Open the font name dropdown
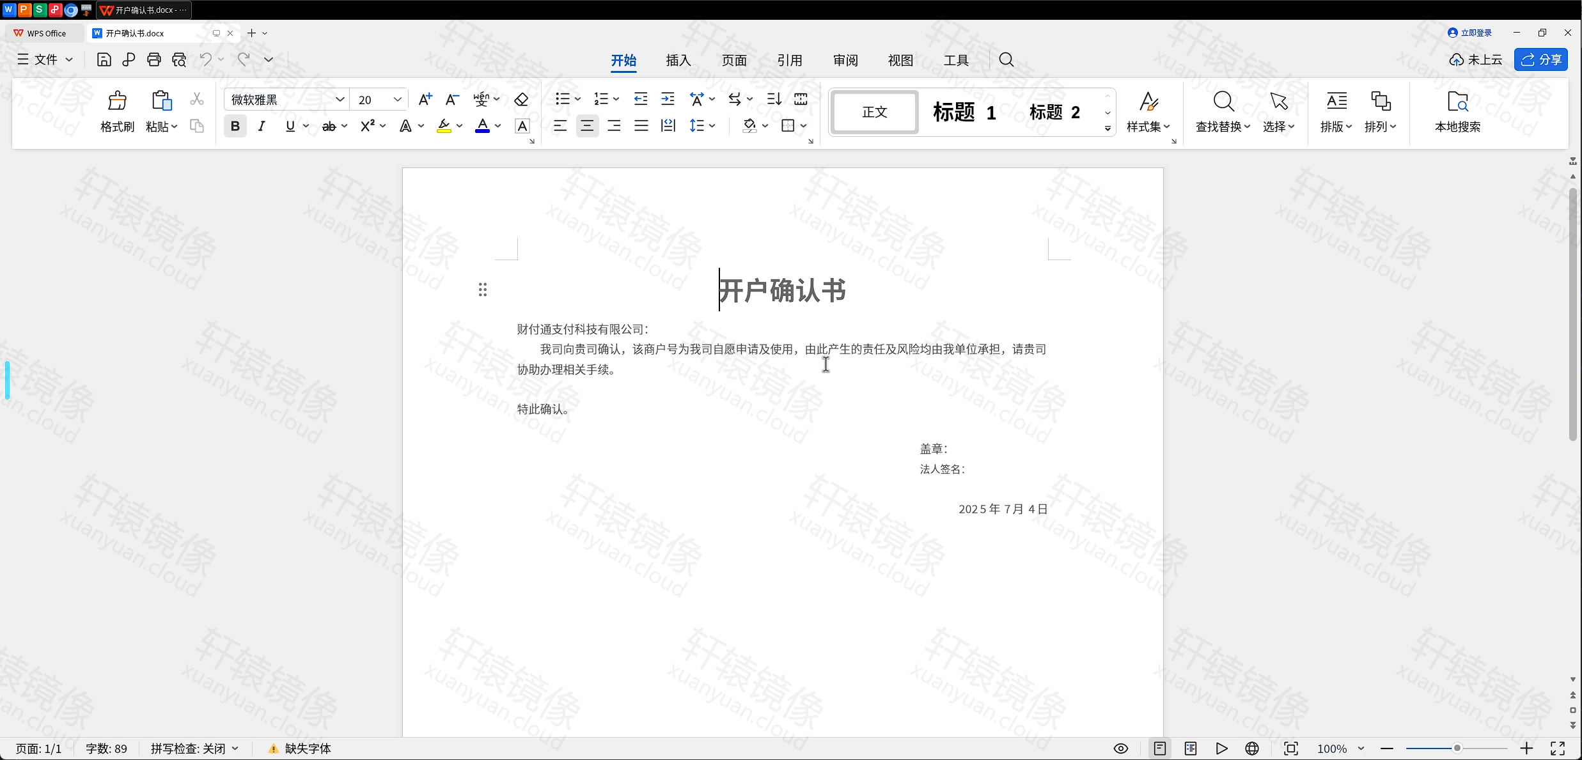This screenshot has width=1582, height=760. click(x=340, y=99)
